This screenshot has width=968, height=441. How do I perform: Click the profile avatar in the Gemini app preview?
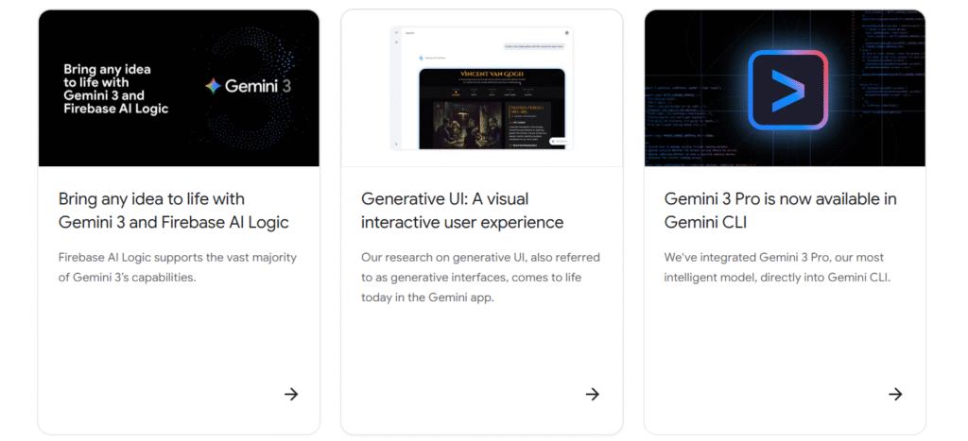[566, 32]
